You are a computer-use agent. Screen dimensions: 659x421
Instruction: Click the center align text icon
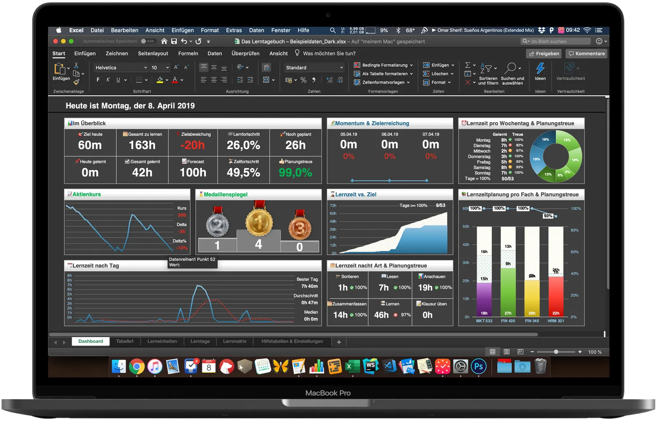[x=214, y=80]
